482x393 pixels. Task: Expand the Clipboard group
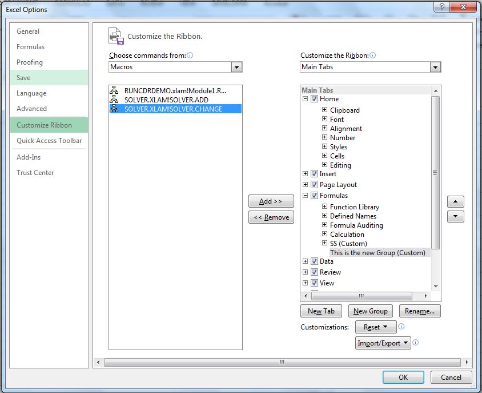[324, 110]
